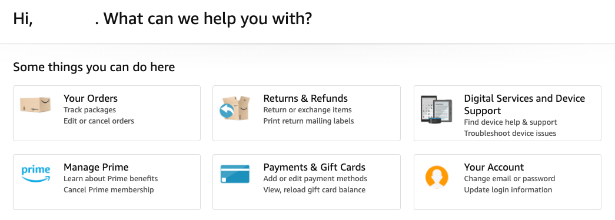The width and height of the screenshot is (615, 220).
Task: Open the Payments & Gift Cards heading
Action: tap(314, 167)
